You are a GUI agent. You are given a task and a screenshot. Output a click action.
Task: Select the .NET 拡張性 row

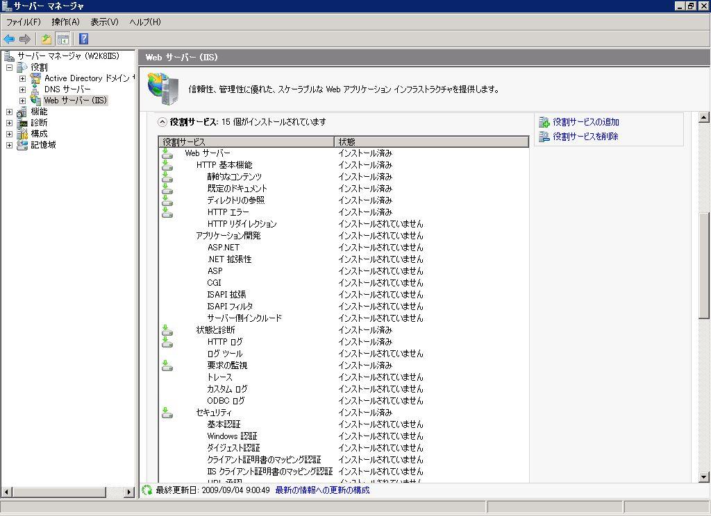pyautogui.click(x=344, y=259)
